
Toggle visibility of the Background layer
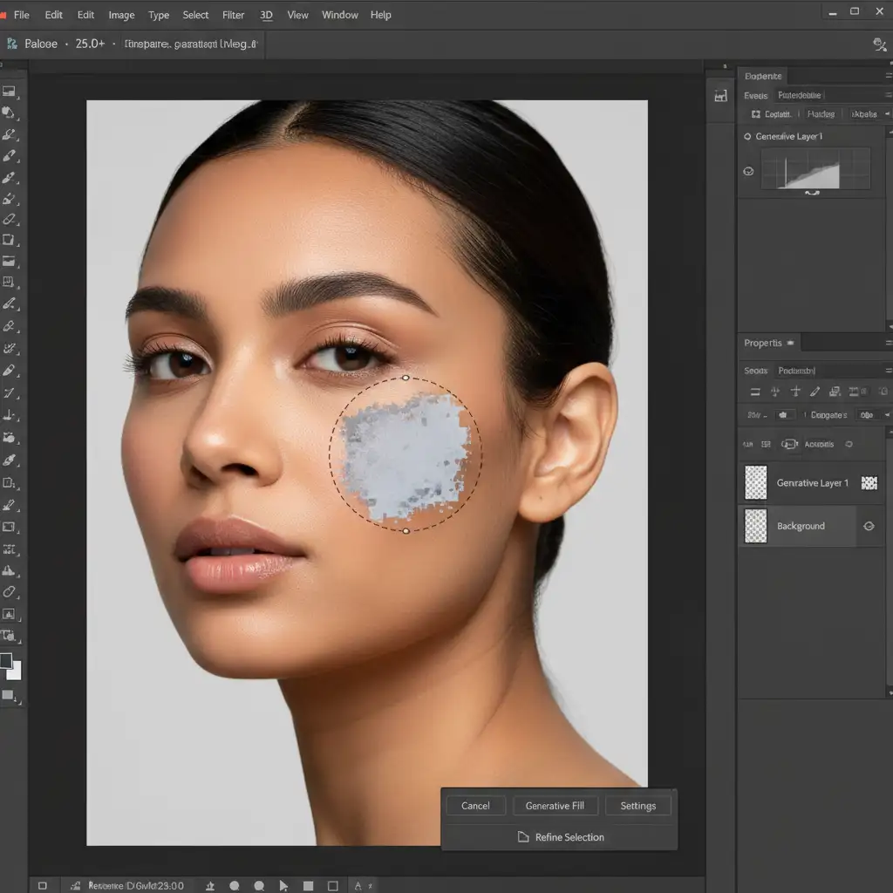pyautogui.click(x=869, y=526)
